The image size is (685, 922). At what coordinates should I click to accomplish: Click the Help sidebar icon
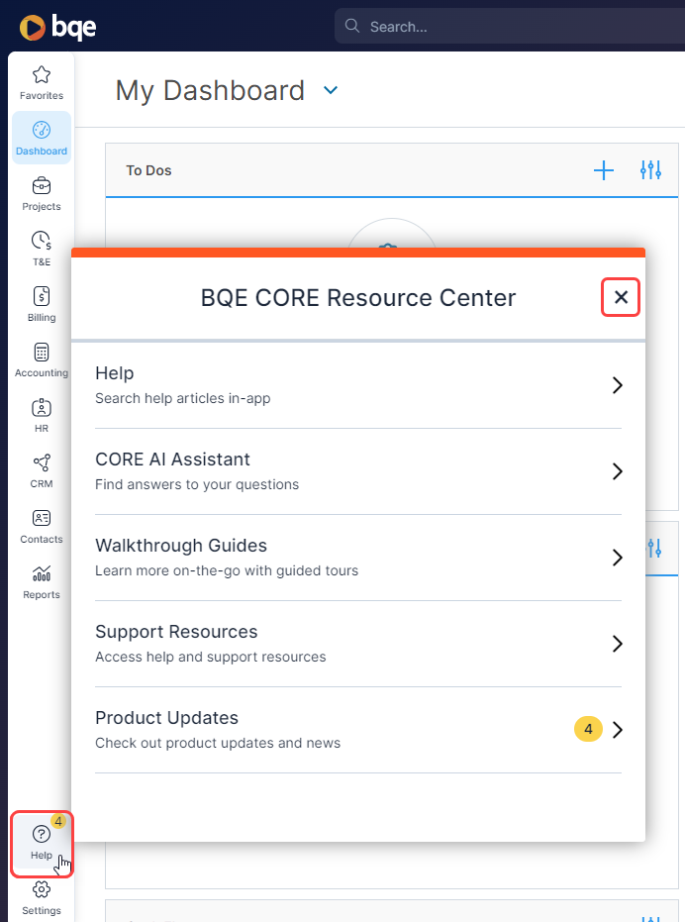pos(42,843)
